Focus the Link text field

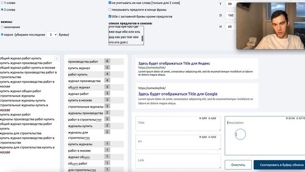click(178, 161)
